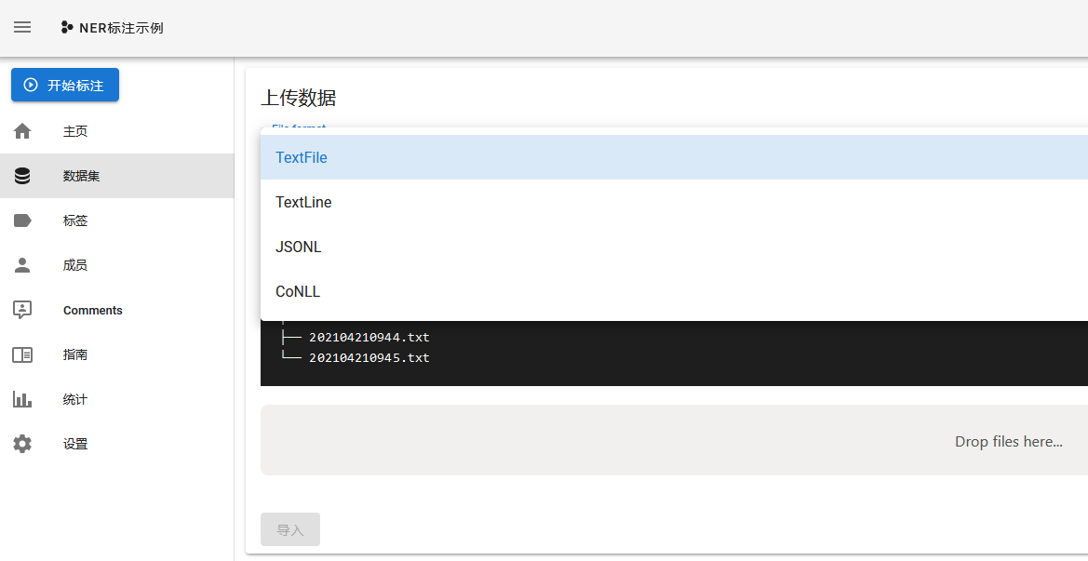The height and width of the screenshot is (561, 1088).
Task: Select the 指南 guidelines book icon
Action: coord(21,354)
